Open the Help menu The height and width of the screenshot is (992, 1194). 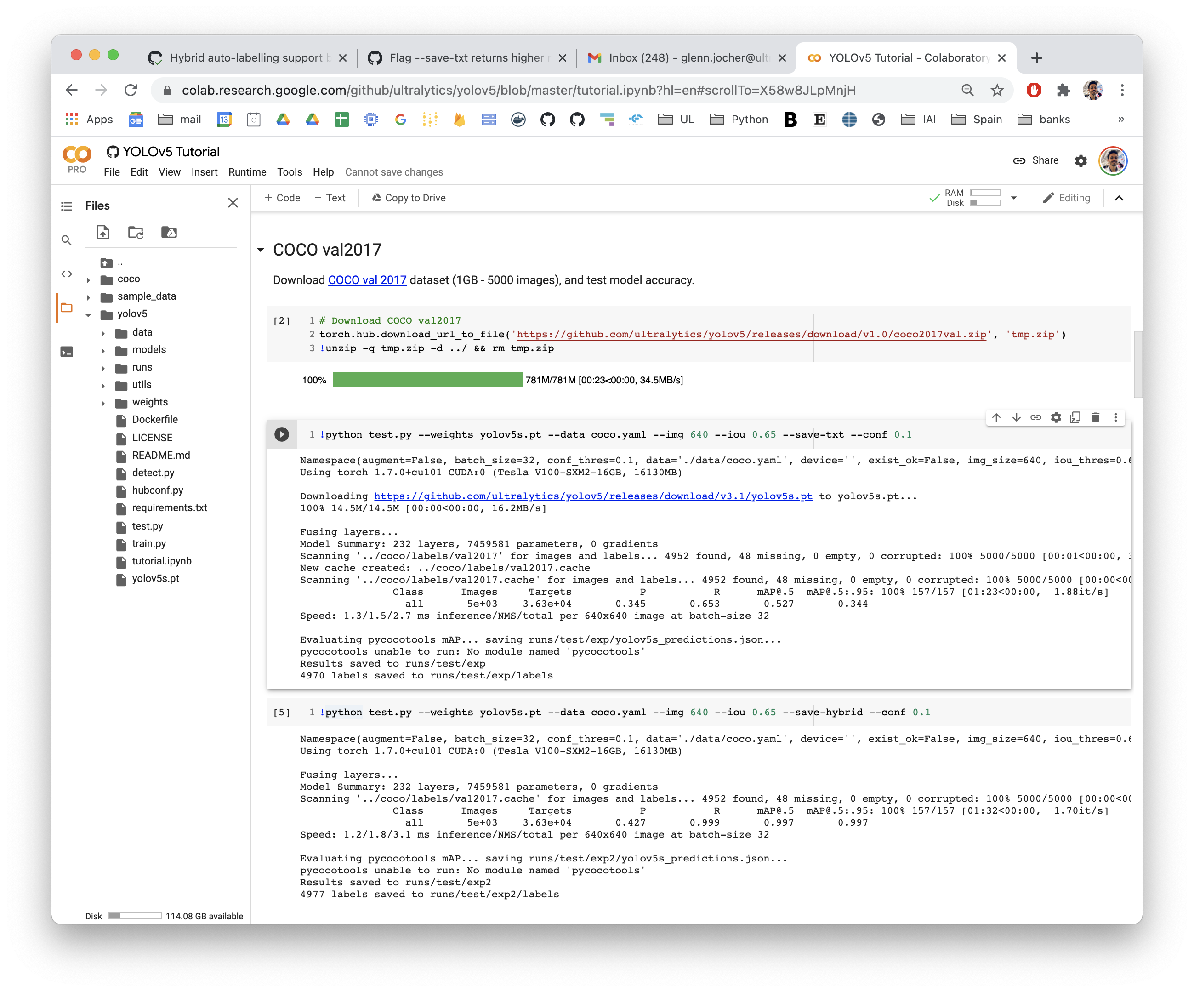click(323, 172)
